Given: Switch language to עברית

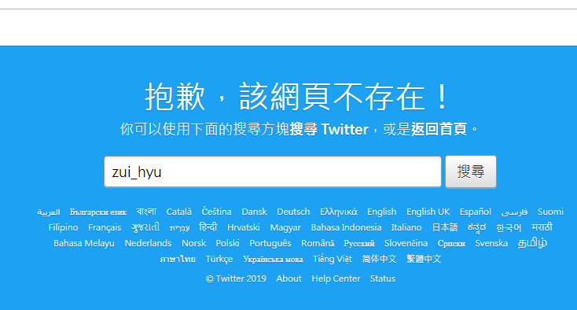Looking at the screenshot, I should 179,228.
